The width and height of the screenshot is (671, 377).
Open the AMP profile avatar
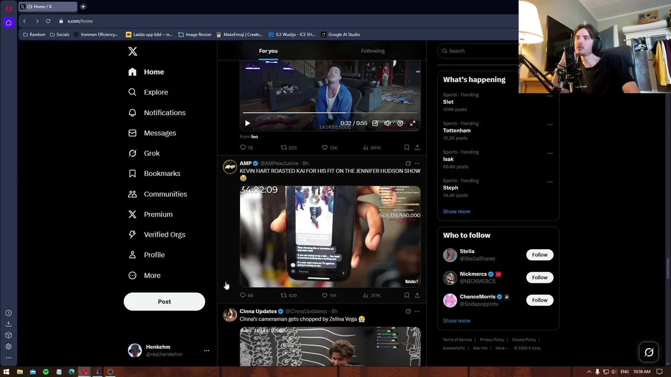230,167
